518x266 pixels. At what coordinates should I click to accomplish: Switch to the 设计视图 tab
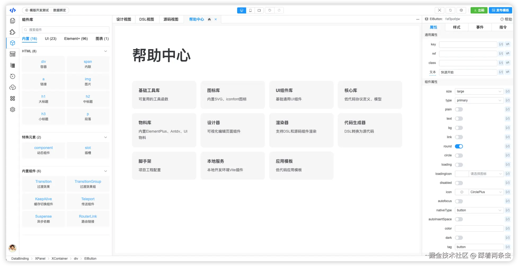(124, 19)
